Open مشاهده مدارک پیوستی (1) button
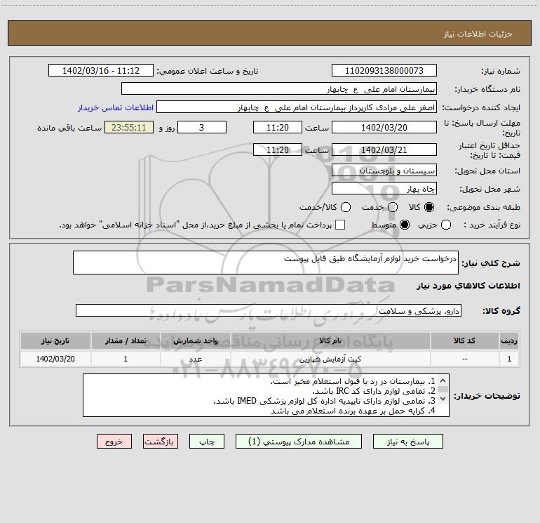Screen dimensions: 540x523 tap(299, 442)
